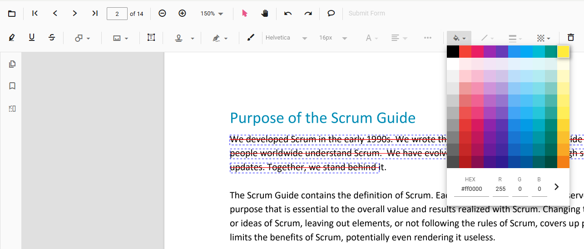This screenshot has width=584, height=249.
Task: Toggle the underline annotation tool
Action: point(32,38)
